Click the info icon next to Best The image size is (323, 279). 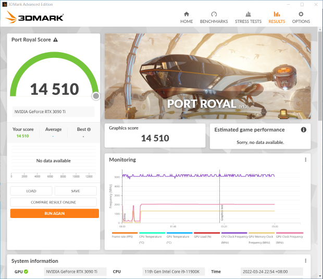[x=89, y=129]
